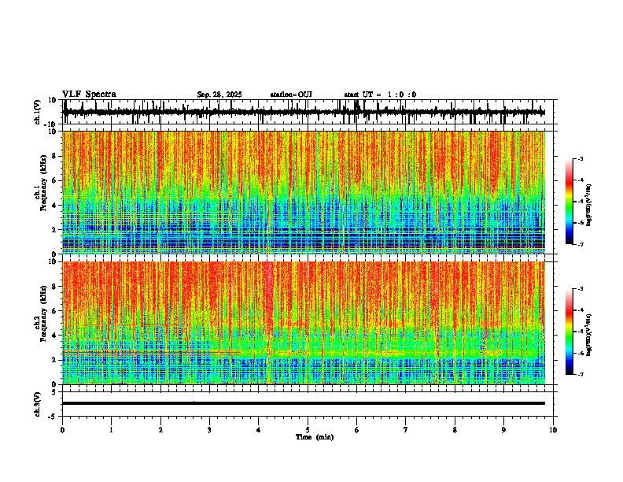Click the ch.1 colorbar log(PSD) units label
This screenshot has height=482, width=623.
[x=589, y=206]
